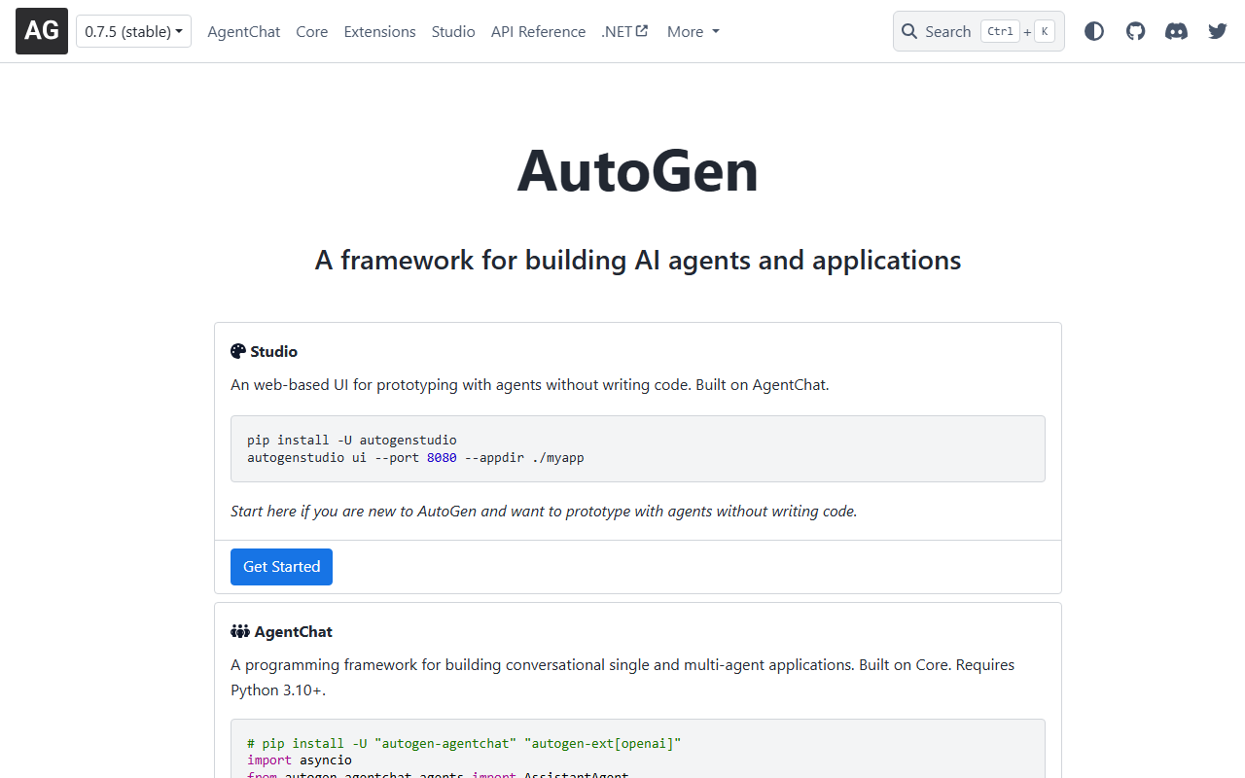Screen dimensions: 1245x778
Task: Go to the Core nav section
Action: [312, 31]
